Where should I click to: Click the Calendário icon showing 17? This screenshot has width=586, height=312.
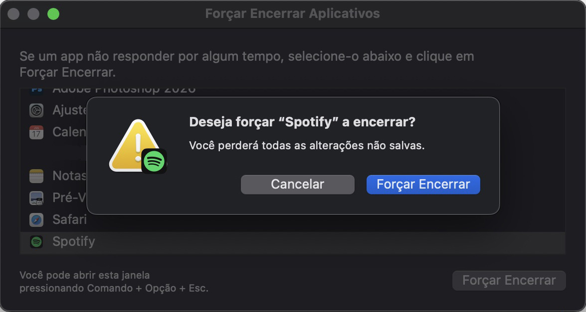click(36, 132)
